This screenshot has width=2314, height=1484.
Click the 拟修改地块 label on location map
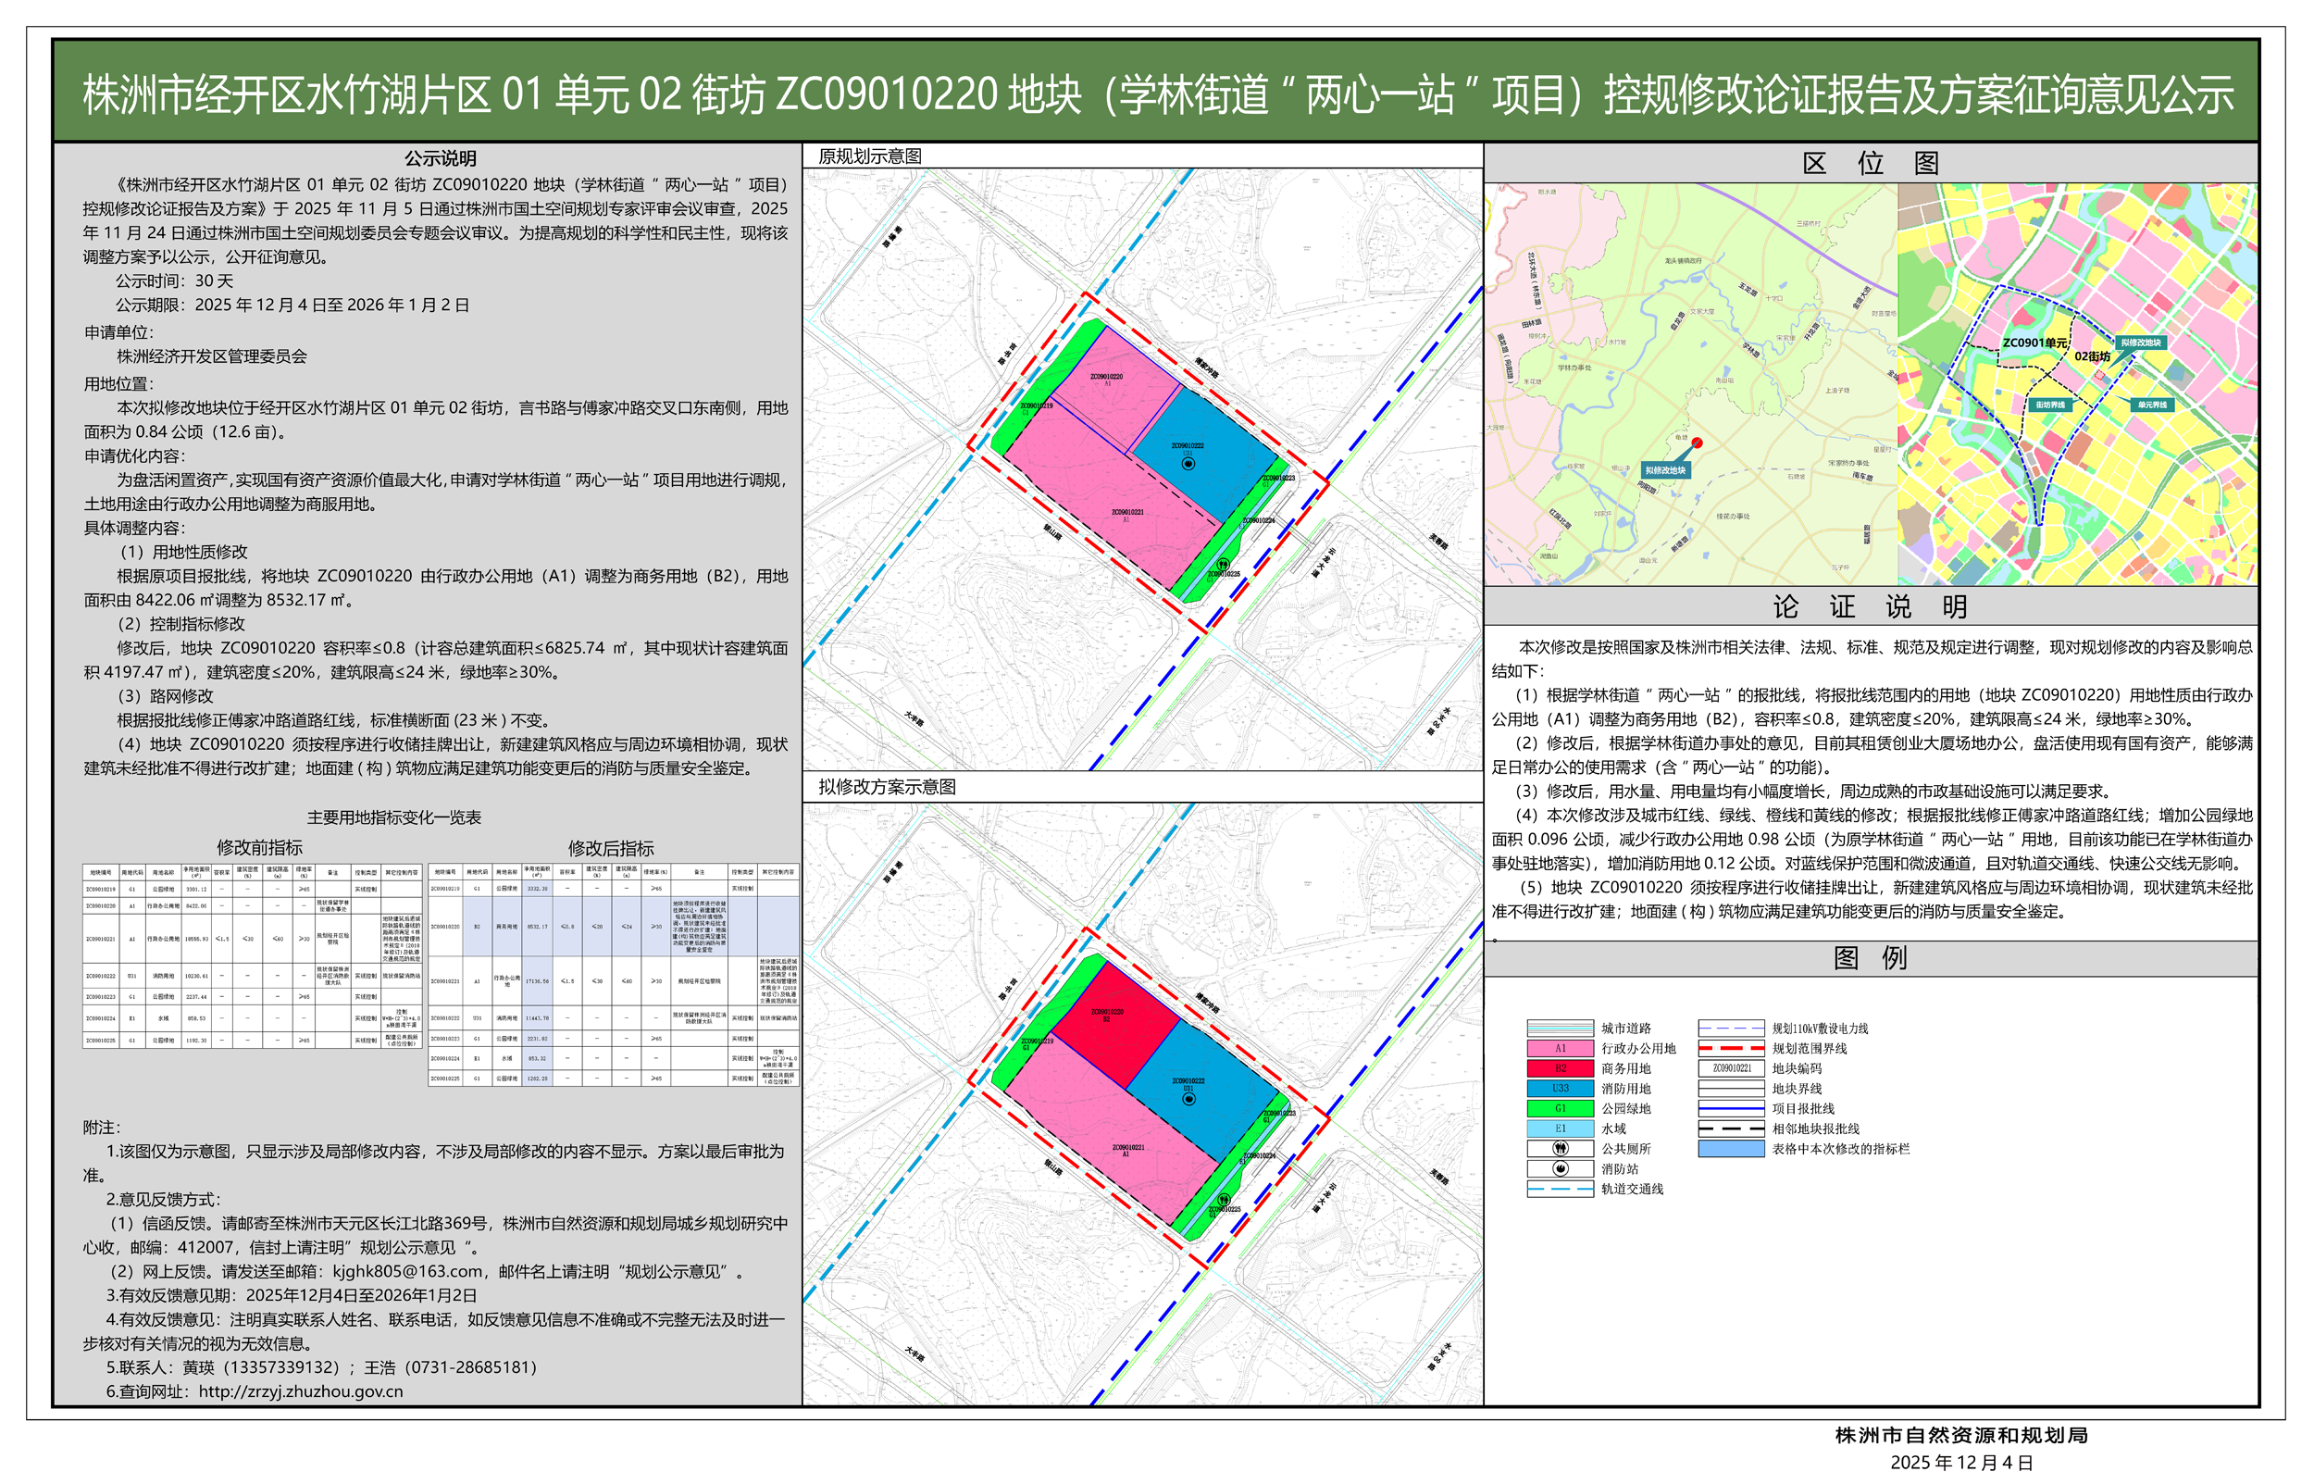tap(1665, 470)
